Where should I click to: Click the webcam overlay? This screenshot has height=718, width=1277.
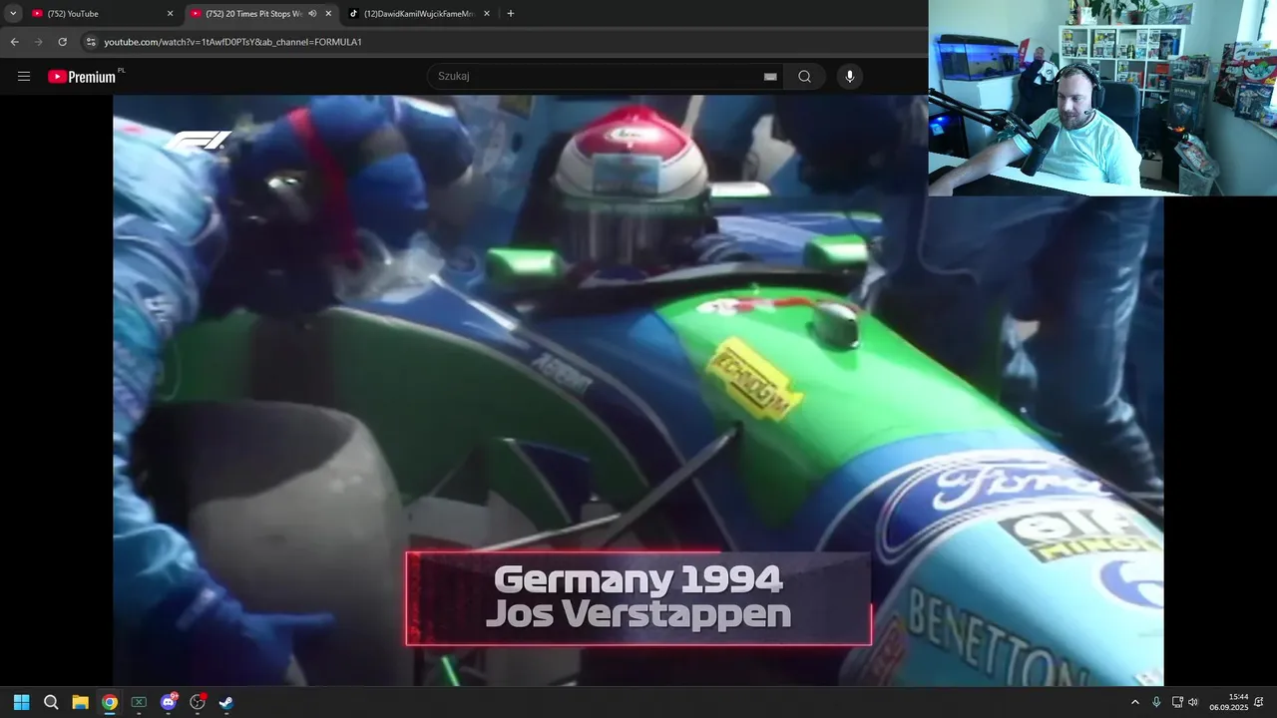1102,98
